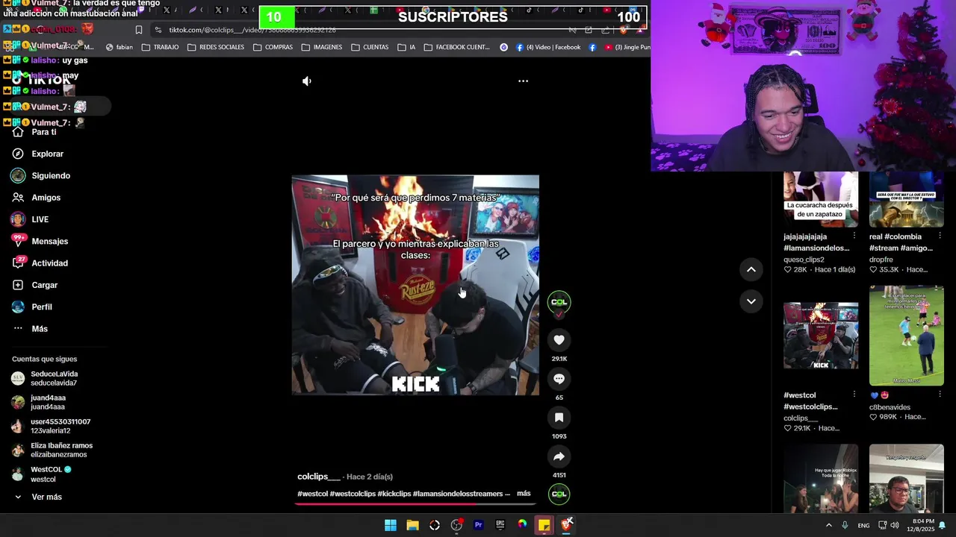Image resolution: width=956 pixels, height=537 pixels.
Task: Open COMPRAS bookmarks folder
Action: click(x=273, y=47)
